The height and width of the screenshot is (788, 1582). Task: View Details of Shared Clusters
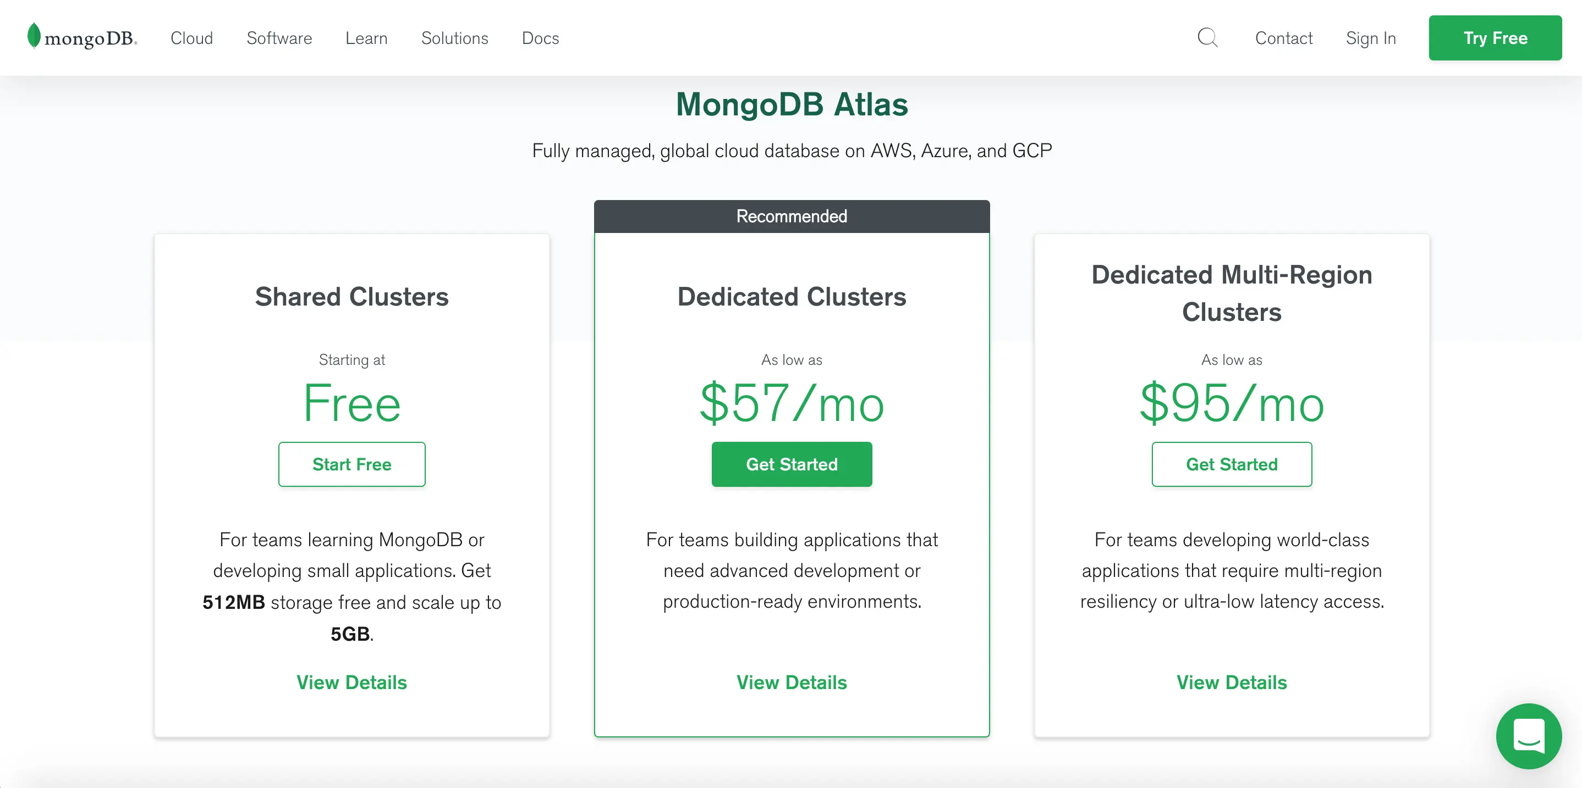point(352,682)
